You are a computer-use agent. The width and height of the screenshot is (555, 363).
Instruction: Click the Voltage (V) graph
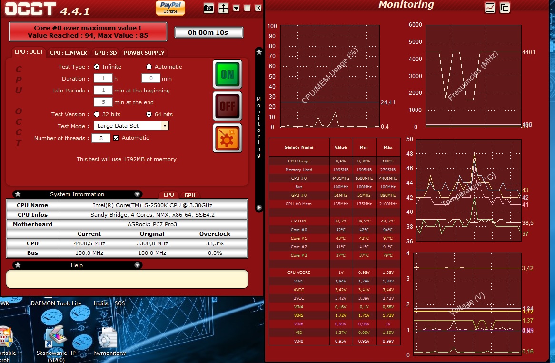467,304
